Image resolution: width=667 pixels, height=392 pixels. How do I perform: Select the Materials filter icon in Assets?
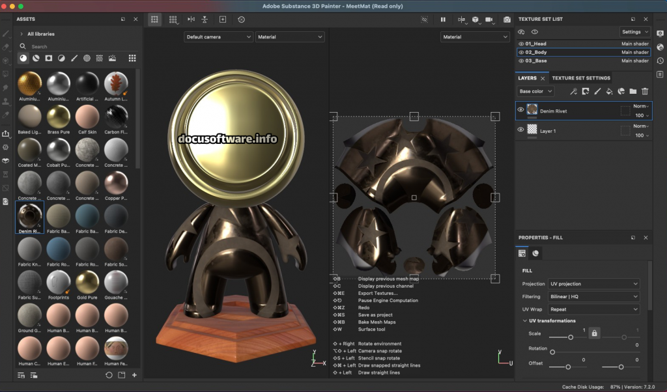click(23, 58)
